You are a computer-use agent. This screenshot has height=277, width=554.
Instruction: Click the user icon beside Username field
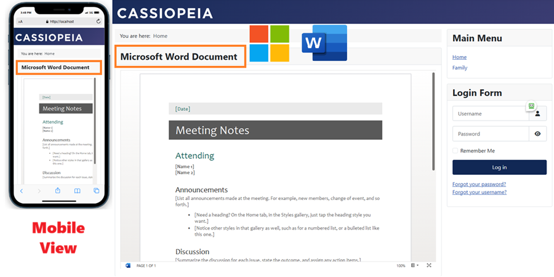click(x=537, y=114)
